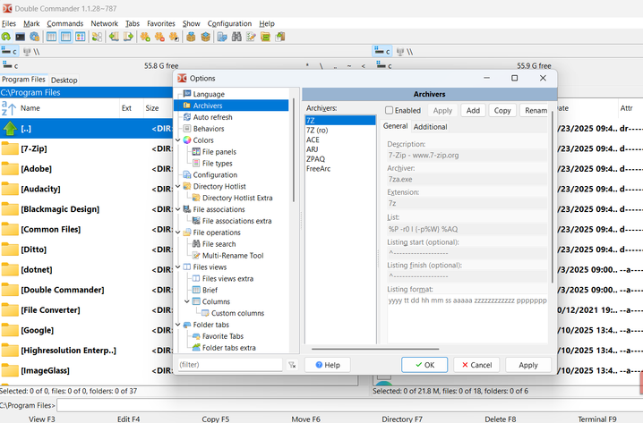This screenshot has height=423, width=643.
Task: Collapse the File operations tree node
Action: click(177, 233)
